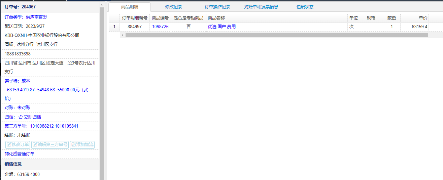The image size is (443, 180).
Task: Click the 商品名称 column header
Action: [x=277, y=18]
